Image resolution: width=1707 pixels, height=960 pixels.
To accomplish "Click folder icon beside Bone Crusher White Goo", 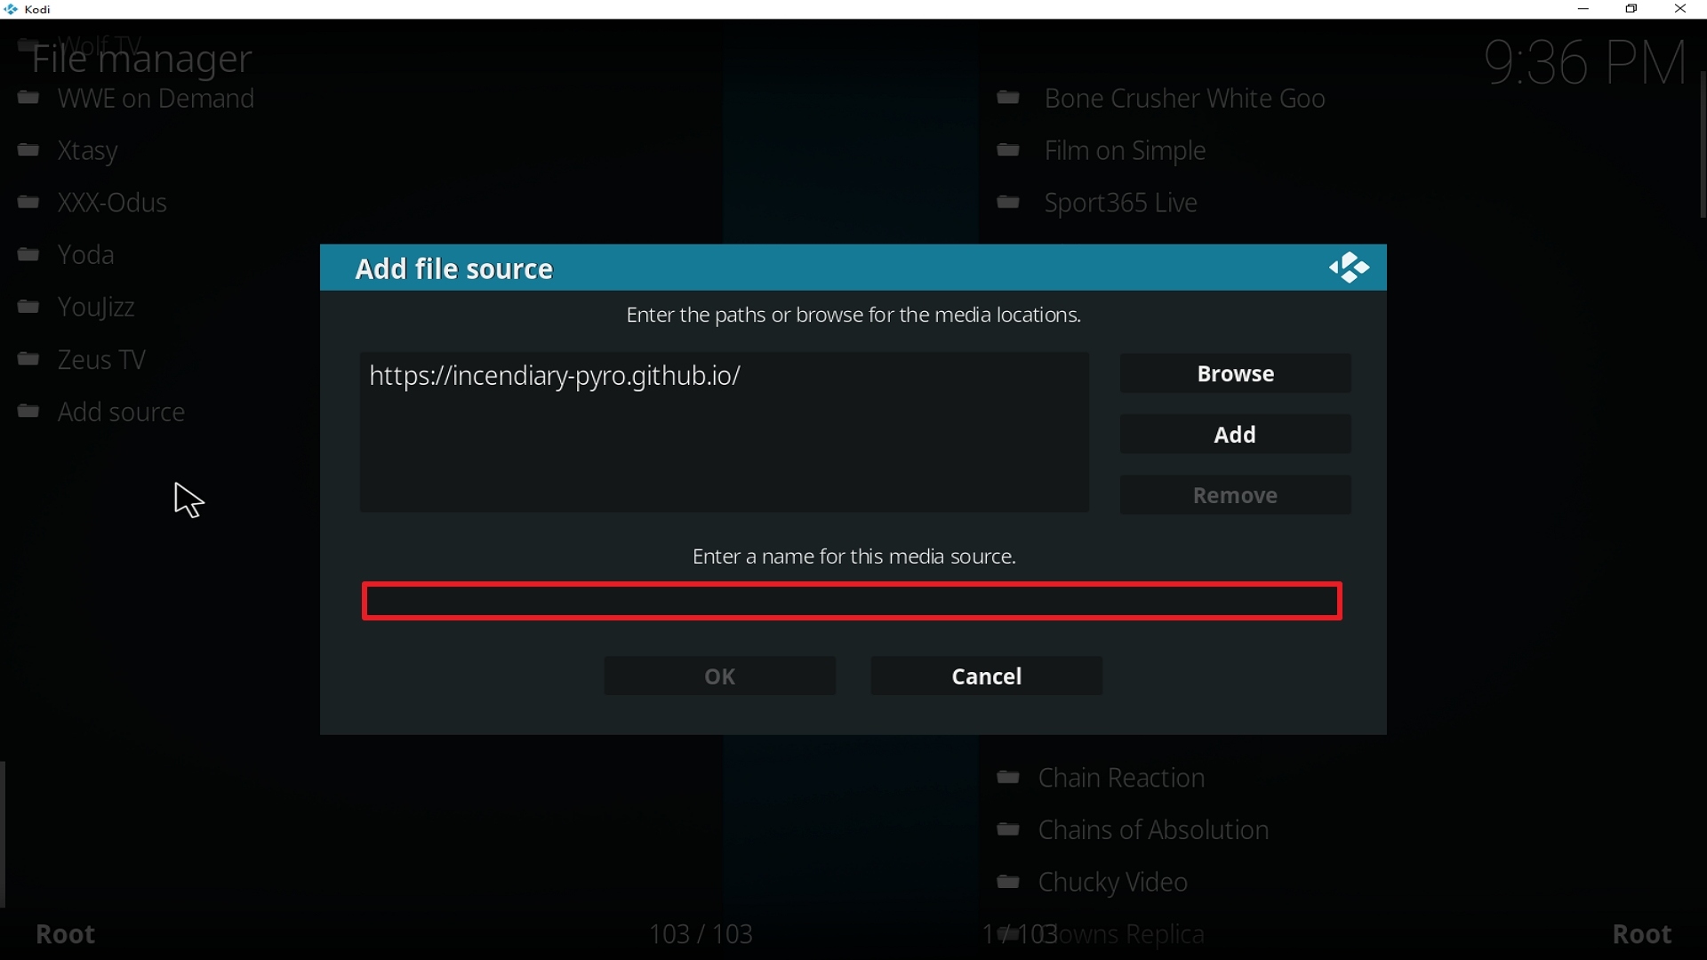I will (1009, 99).
